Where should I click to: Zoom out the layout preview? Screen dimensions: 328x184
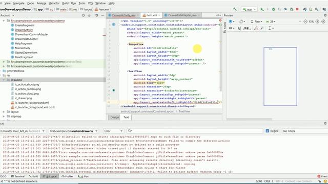[x=305, y=21]
